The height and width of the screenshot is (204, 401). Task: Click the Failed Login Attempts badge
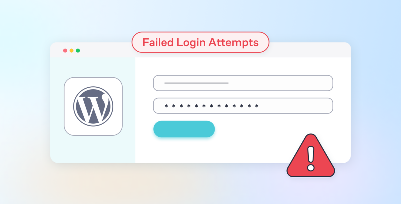200,42
